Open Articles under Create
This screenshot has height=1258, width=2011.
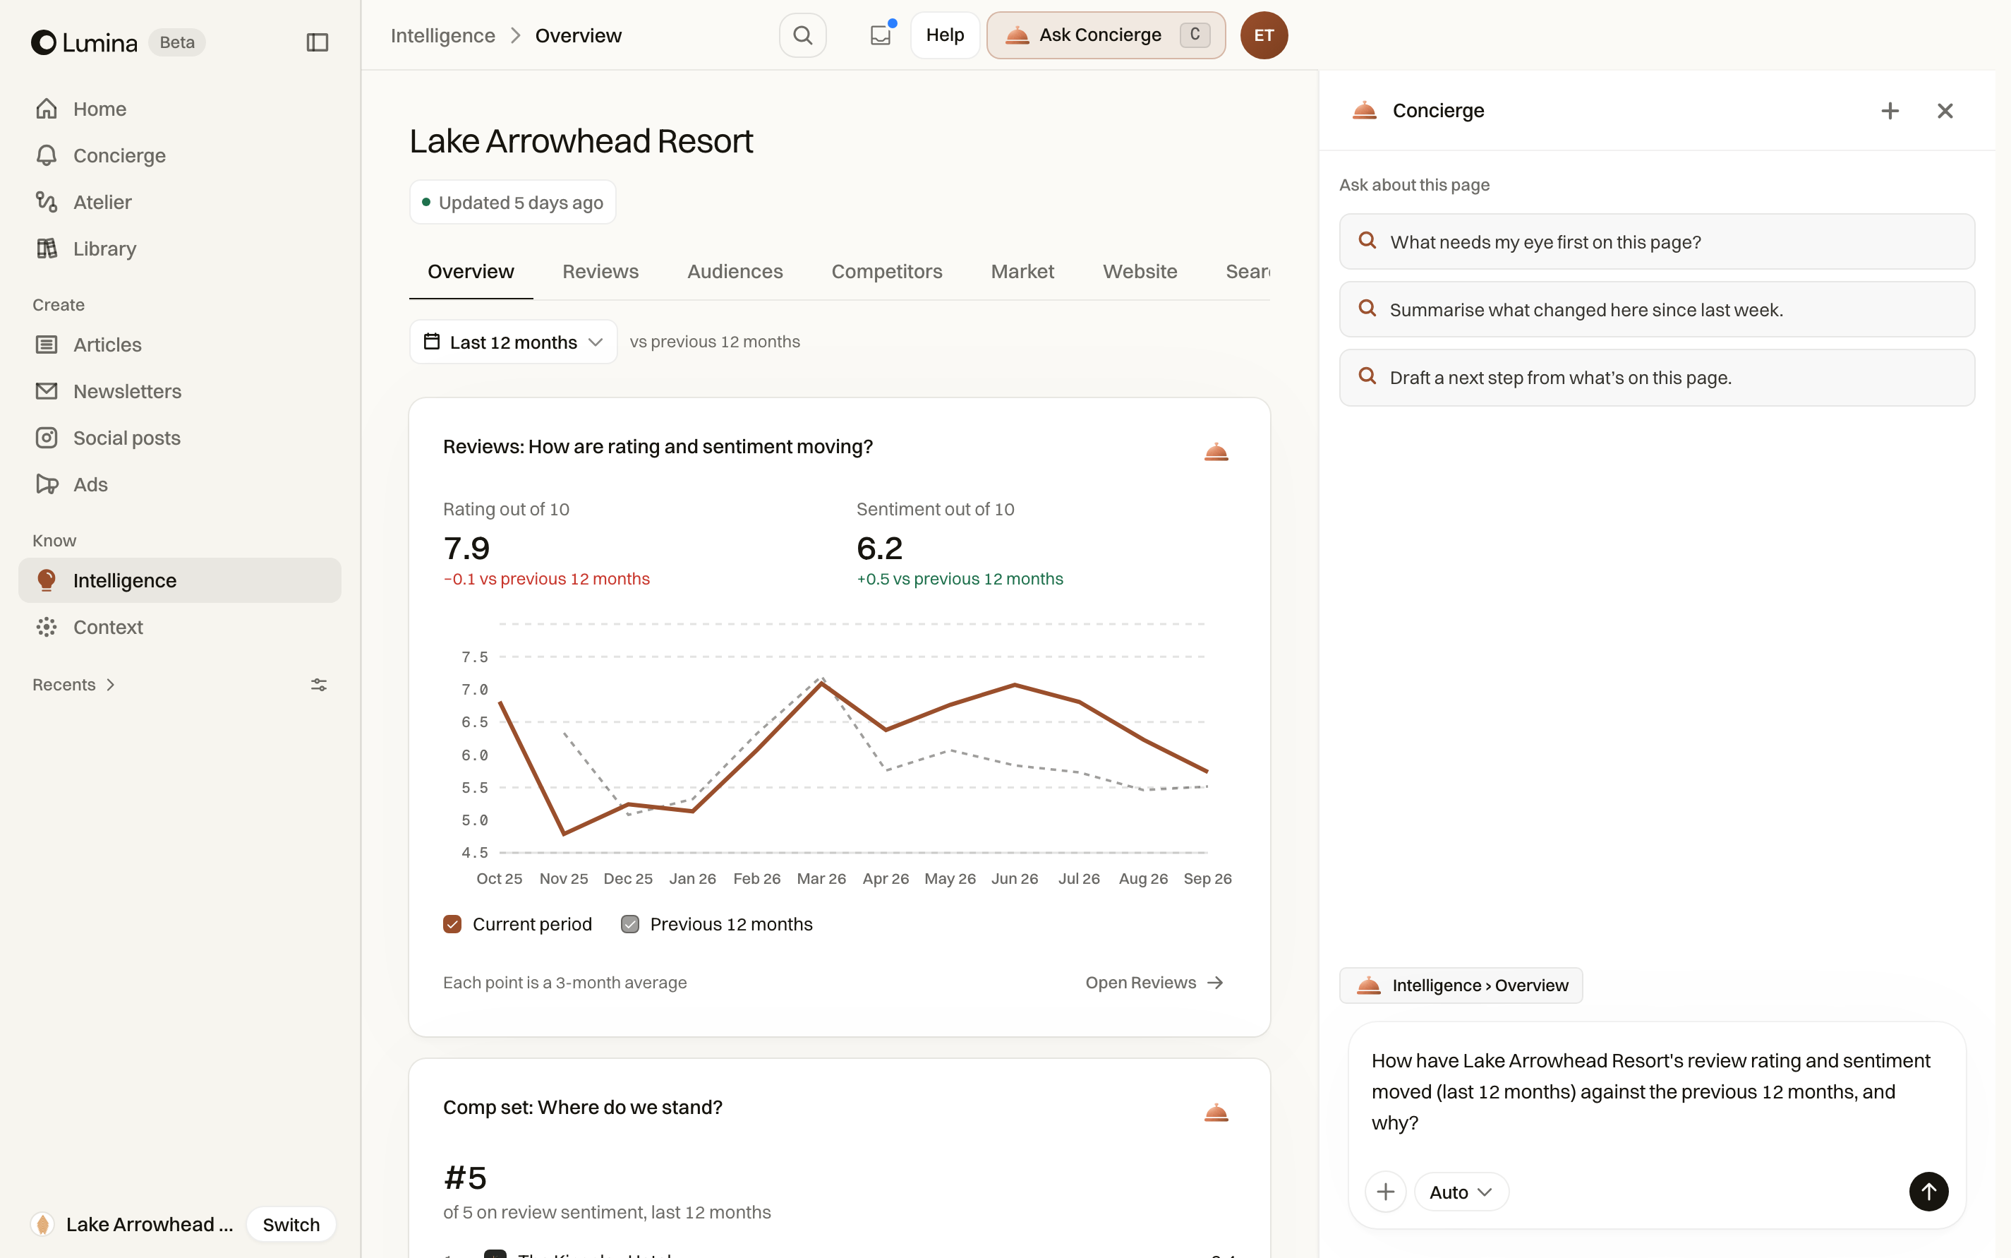[180, 345]
